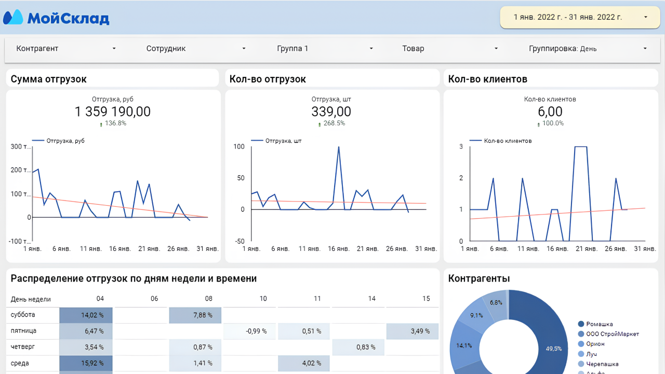Click the 0,83 % cell in четверг row
The width and height of the screenshot is (665, 374).
click(358, 348)
